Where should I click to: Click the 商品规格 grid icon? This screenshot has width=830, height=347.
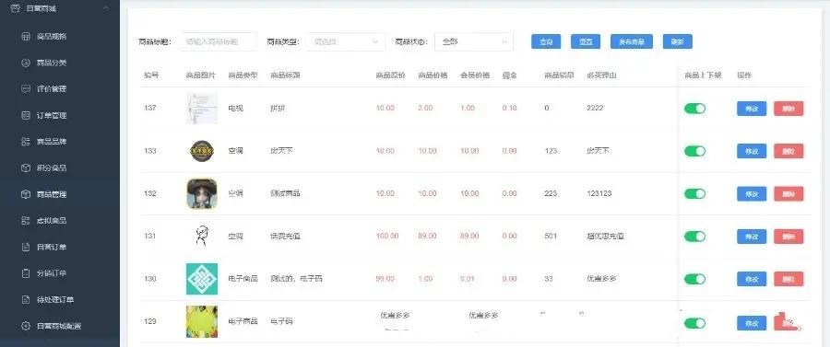click(x=26, y=37)
